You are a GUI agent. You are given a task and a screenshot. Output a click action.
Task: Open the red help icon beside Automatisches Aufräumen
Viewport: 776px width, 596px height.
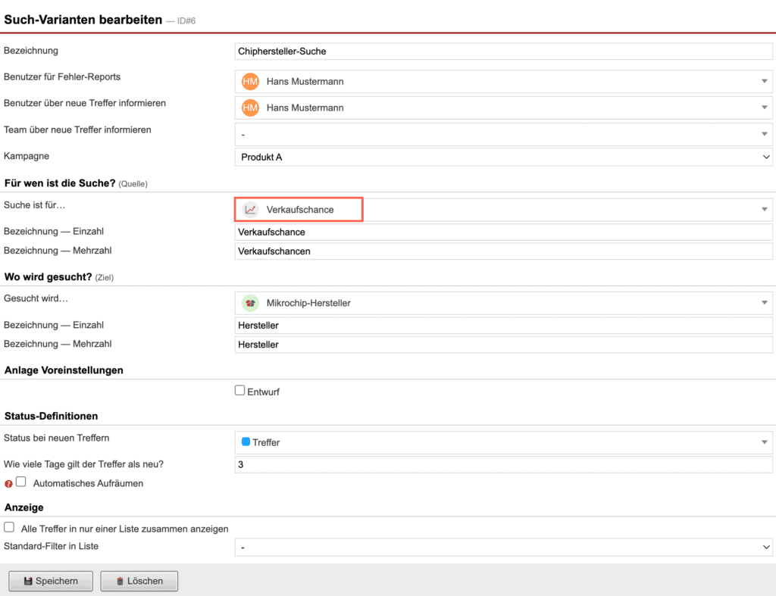[x=7, y=482]
